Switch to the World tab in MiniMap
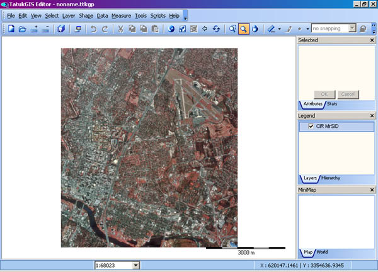 click(321, 252)
